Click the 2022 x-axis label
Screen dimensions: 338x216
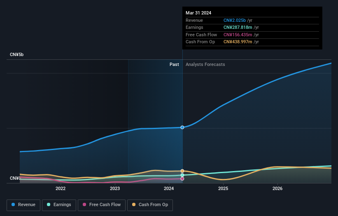pyautogui.click(x=61, y=189)
